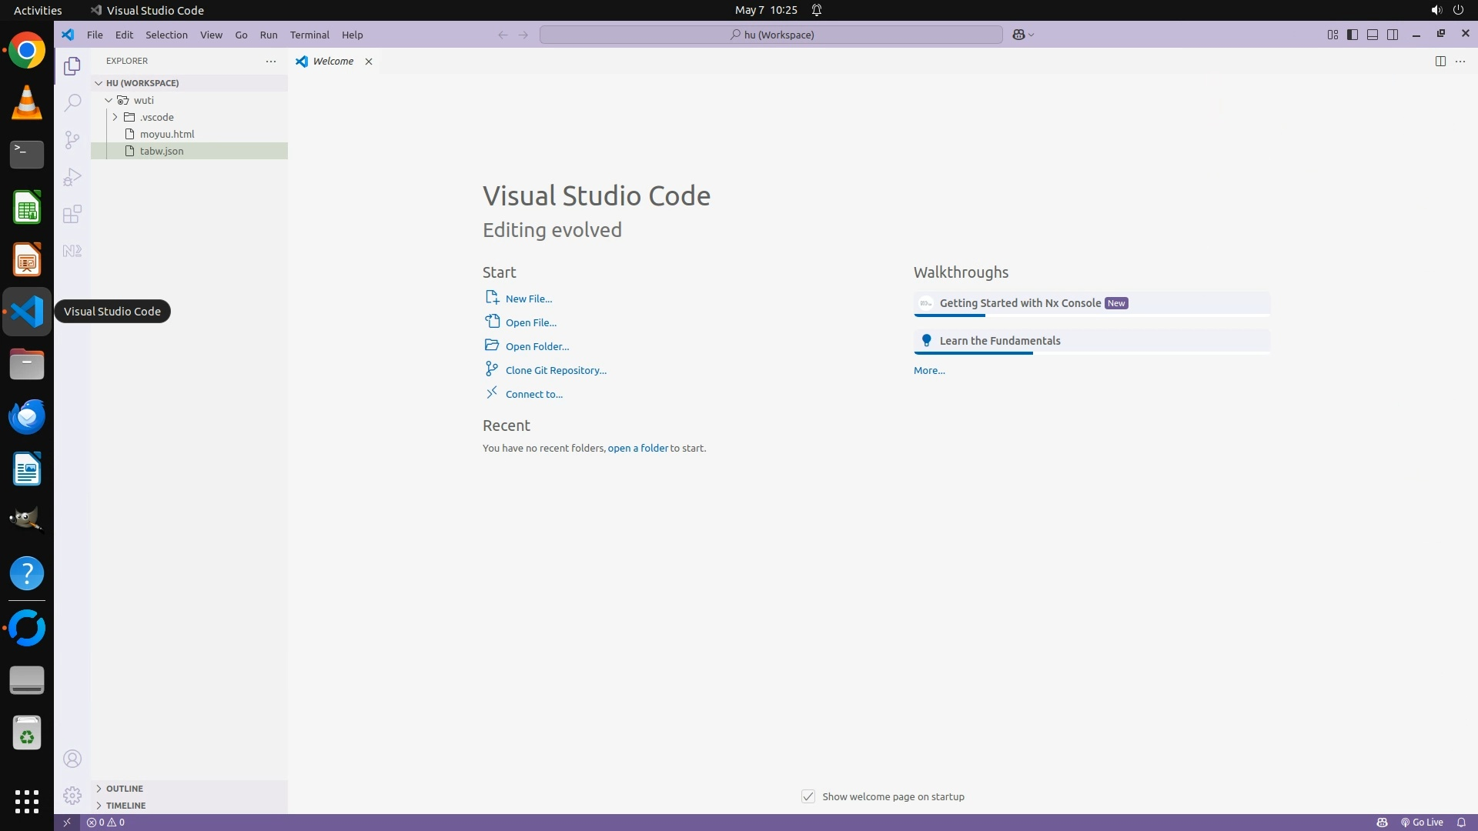Expand the TIMELINE section
Image resolution: width=1478 pixels, height=831 pixels.
[x=125, y=806]
